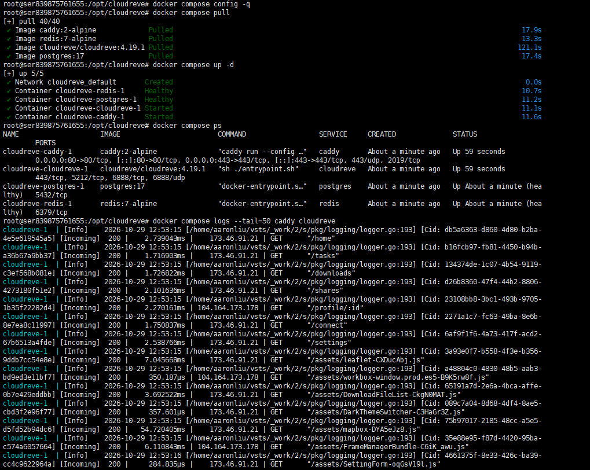Select the "Image caddy:2-alpine" pull line
The width and height of the screenshot is (590, 470).
click(x=56, y=30)
